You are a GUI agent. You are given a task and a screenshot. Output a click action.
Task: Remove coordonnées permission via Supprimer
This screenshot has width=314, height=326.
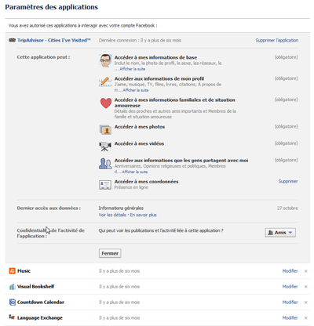point(288,181)
